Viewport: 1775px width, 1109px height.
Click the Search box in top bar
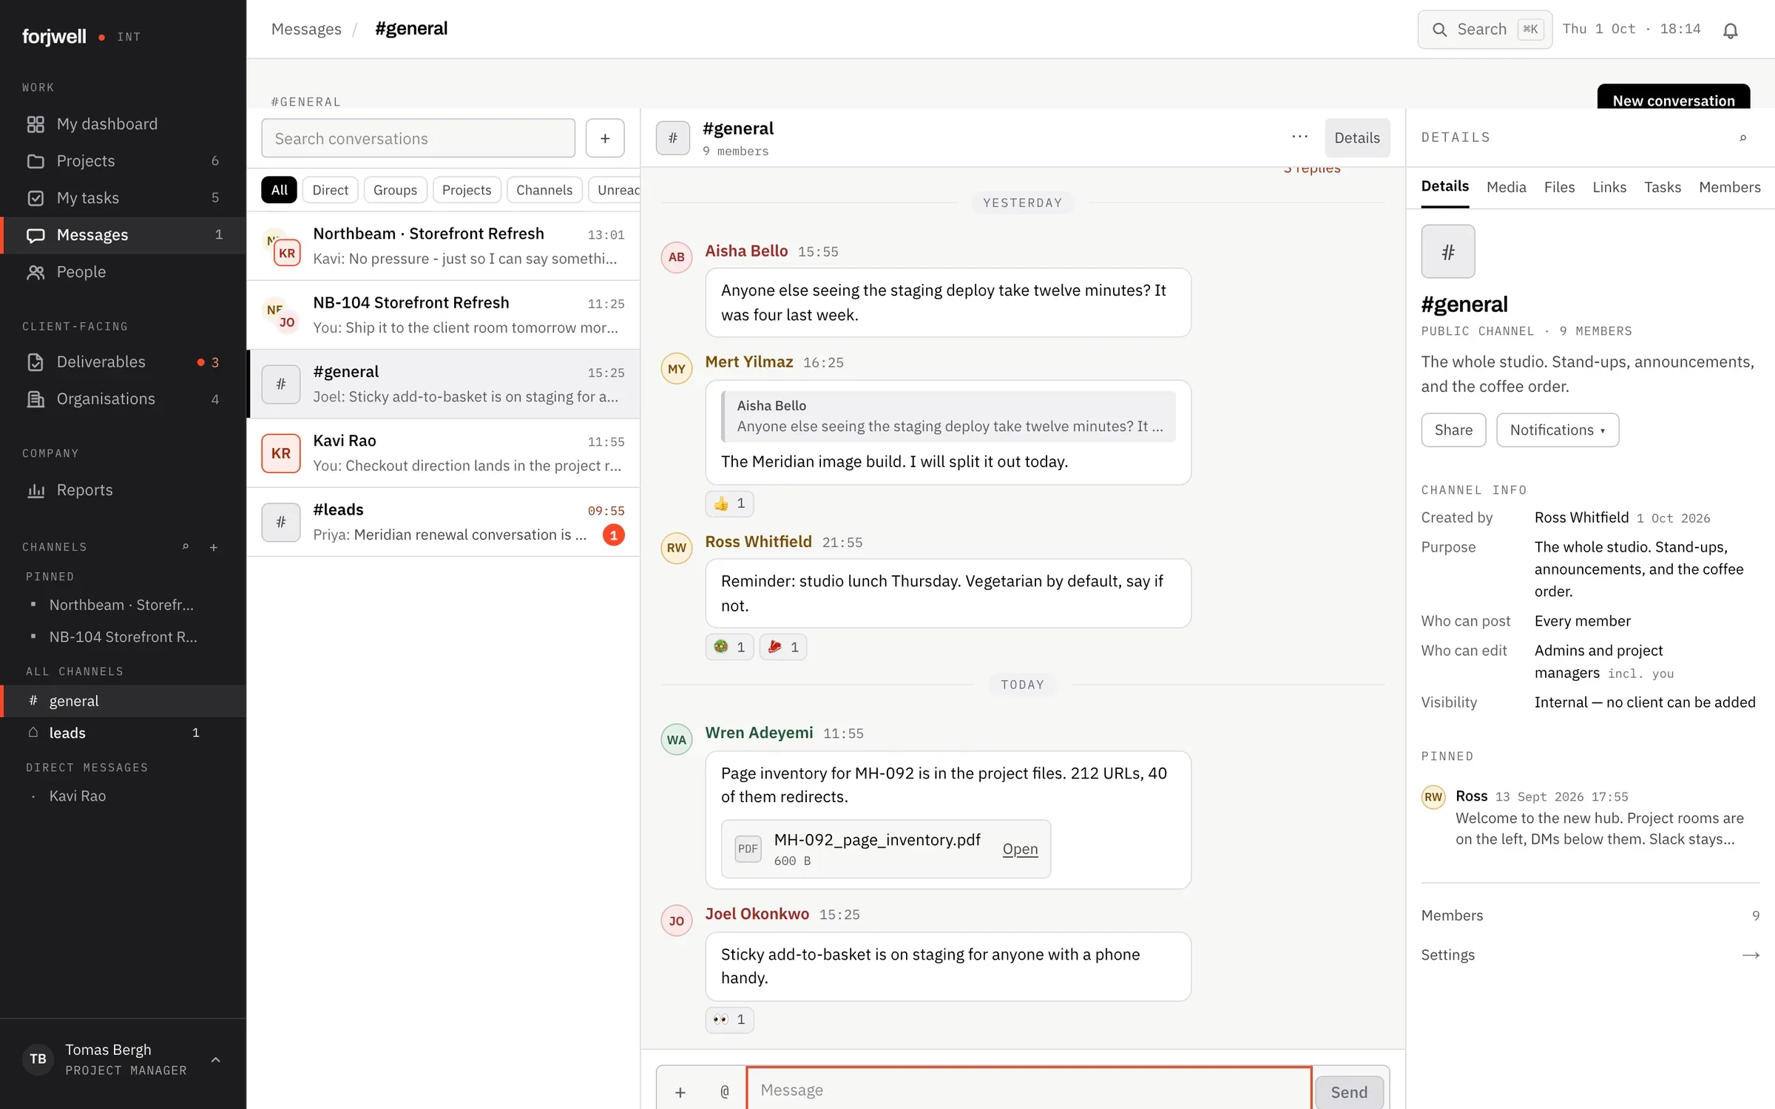tap(1485, 30)
